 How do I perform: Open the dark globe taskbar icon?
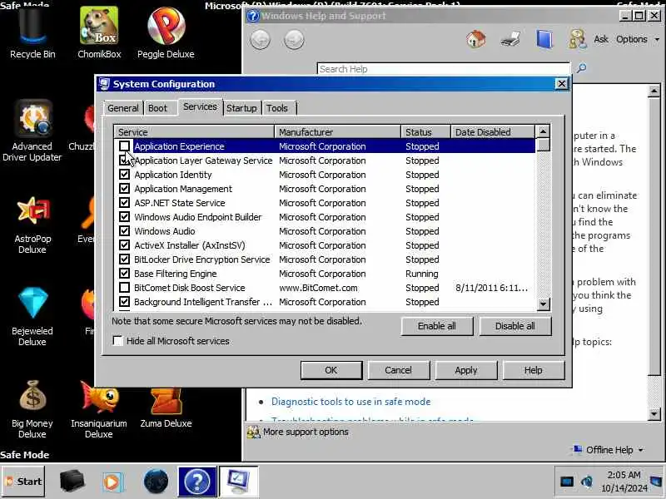coord(156,482)
